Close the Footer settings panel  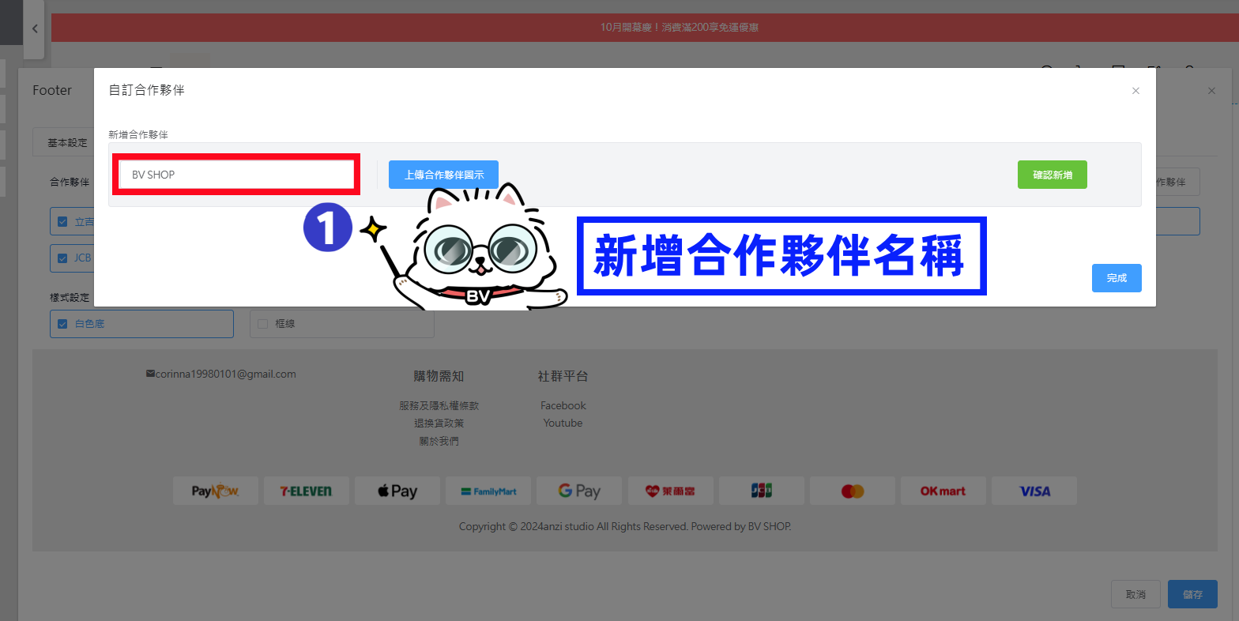click(1211, 91)
